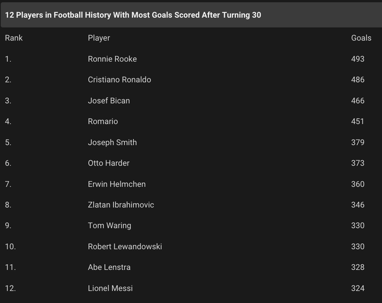Click on Zlatan Ibrahimovic
Screen dimensions: 382x303
point(121,205)
